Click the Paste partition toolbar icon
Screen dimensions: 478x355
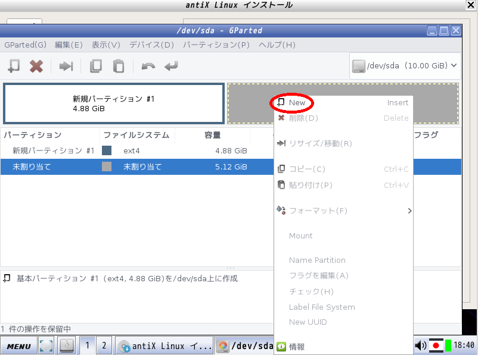pyautogui.click(x=119, y=65)
